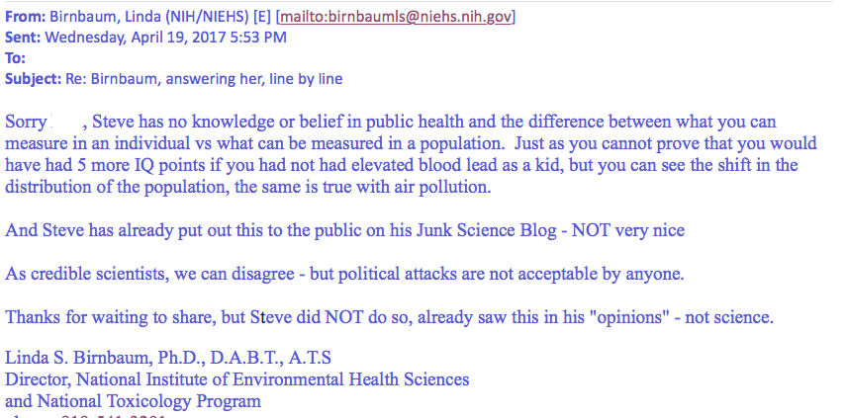846x418 pixels.
Task: Click the National Toxicology Program line
Action: click(x=133, y=402)
